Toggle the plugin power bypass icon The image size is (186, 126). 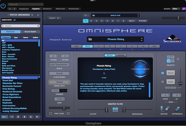3,6
